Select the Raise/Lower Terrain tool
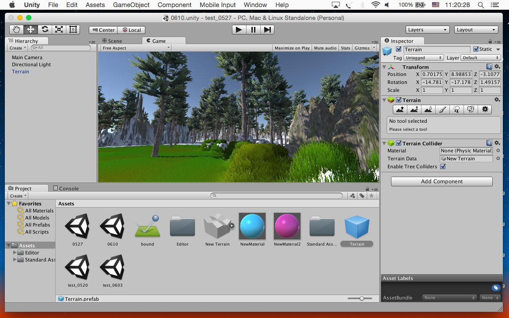The image size is (509, 318). click(x=400, y=110)
